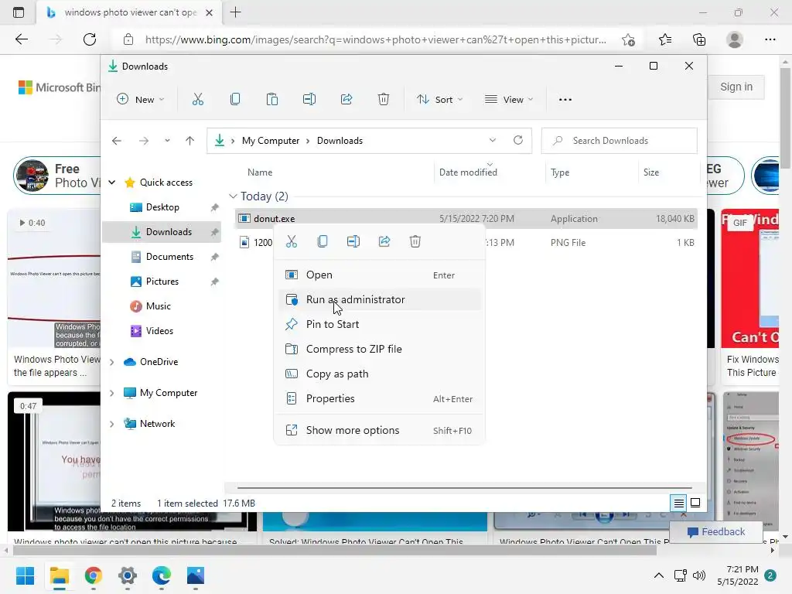Click the Edge URL address bar
The width and height of the screenshot is (792, 594).
coord(376,39)
